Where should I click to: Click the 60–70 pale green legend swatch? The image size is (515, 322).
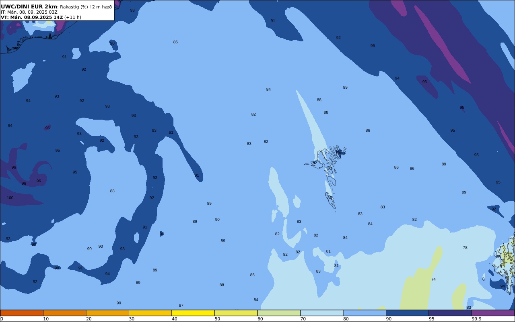[279, 313]
